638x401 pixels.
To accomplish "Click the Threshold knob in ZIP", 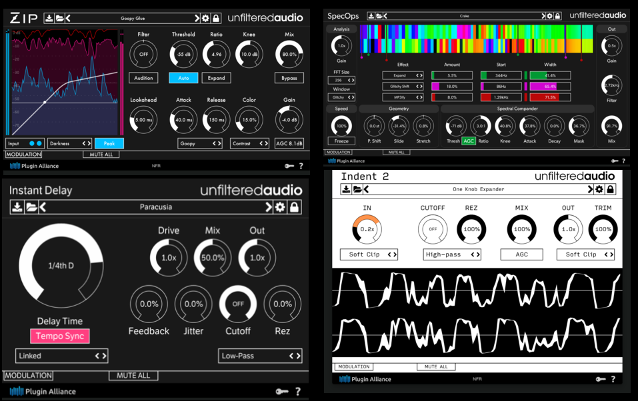I will 183,54.
